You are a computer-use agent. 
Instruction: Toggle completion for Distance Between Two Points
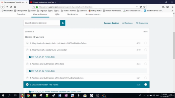(x=145, y=85)
